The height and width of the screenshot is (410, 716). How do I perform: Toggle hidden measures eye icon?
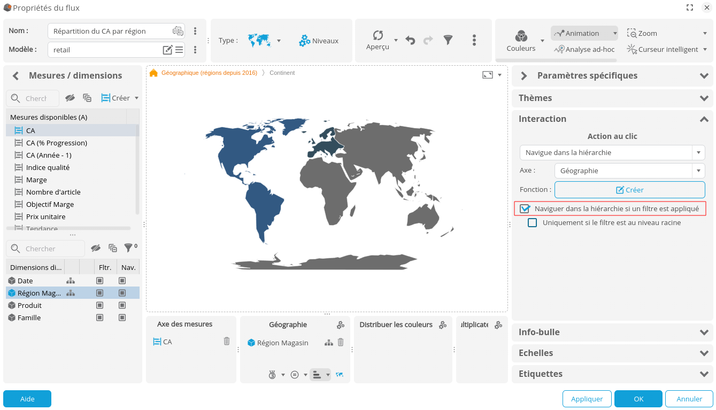click(x=70, y=98)
